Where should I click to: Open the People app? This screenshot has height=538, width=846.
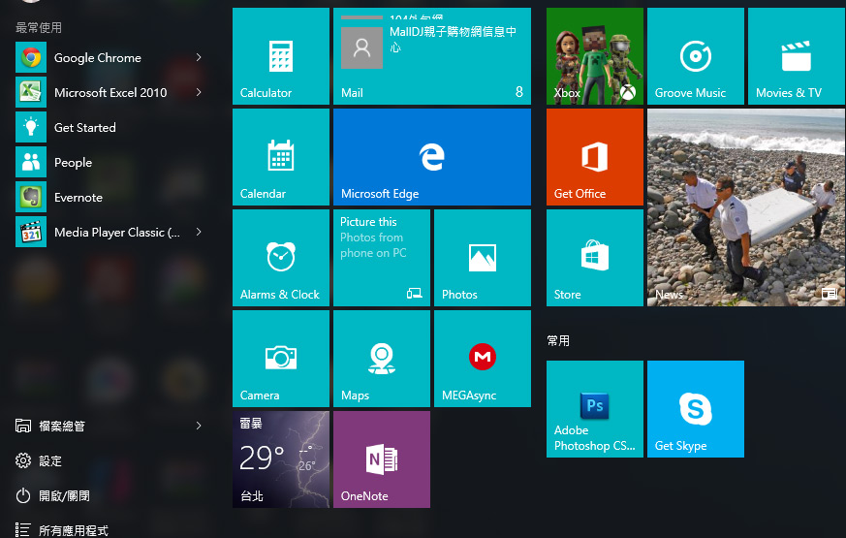[110, 162]
